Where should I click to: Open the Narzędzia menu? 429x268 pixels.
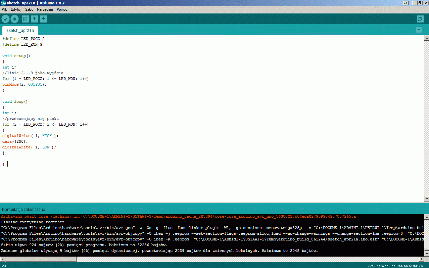coord(45,9)
